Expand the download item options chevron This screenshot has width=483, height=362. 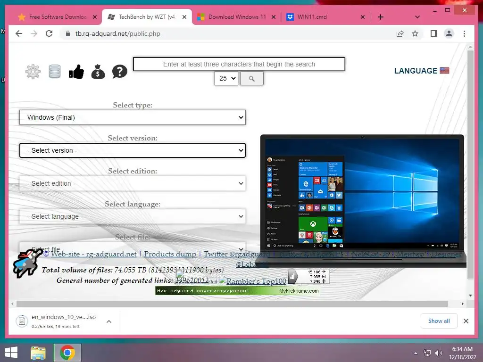109,321
